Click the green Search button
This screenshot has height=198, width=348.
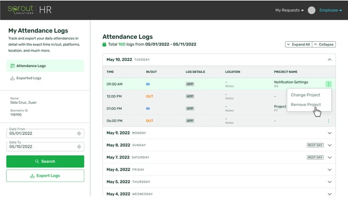pyautogui.click(x=45, y=161)
